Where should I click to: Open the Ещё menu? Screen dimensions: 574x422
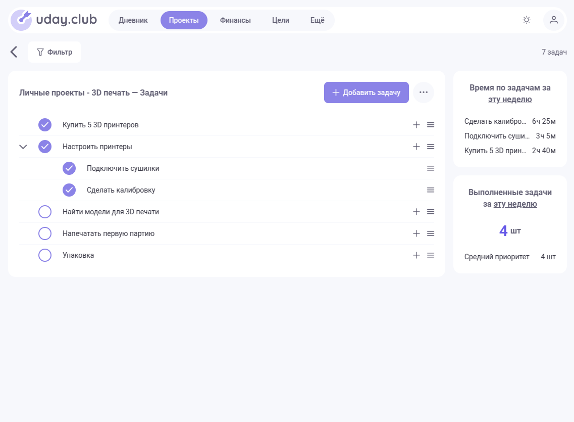(318, 20)
